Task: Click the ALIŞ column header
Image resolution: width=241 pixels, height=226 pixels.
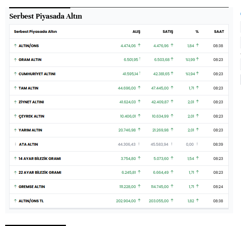Action: [136, 32]
